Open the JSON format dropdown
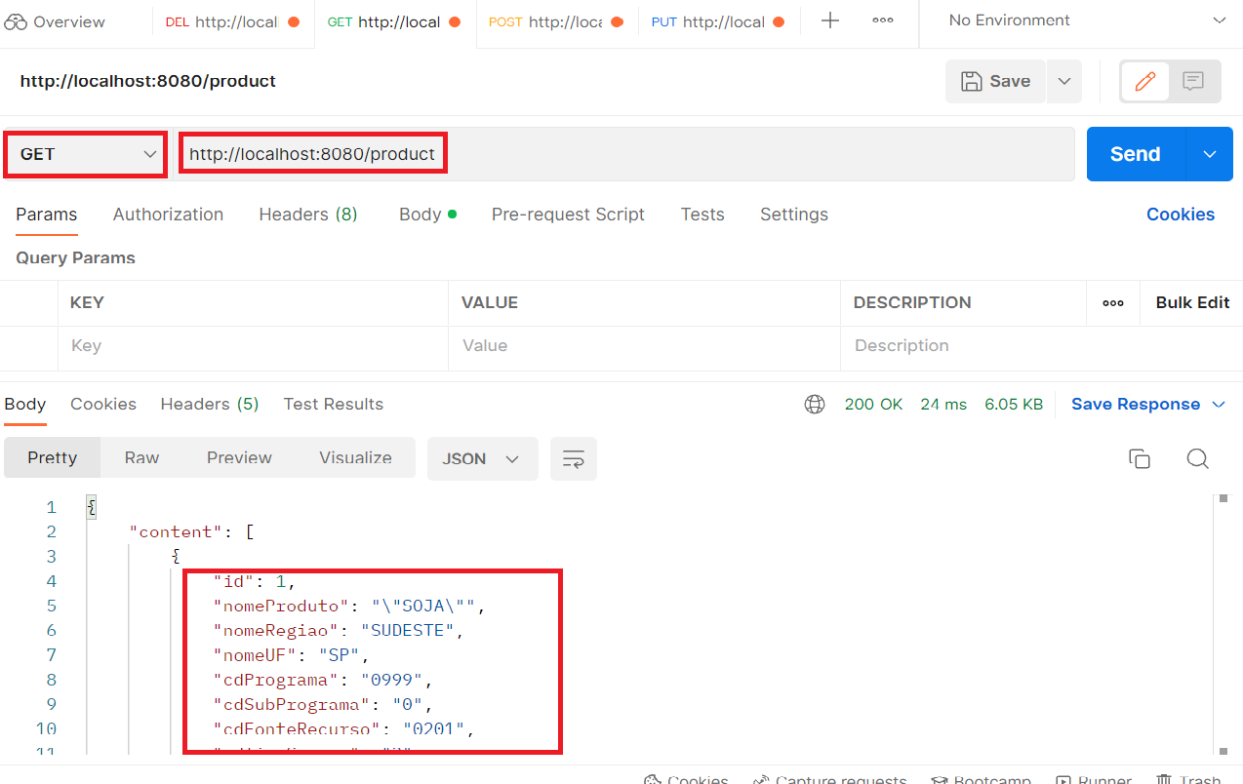 tap(482, 458)
